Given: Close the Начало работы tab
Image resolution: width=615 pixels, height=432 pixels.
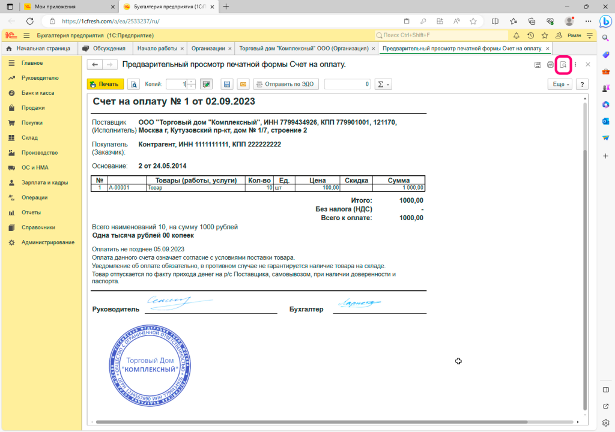Looking at the screenshot, I should (x=182, y=49).
